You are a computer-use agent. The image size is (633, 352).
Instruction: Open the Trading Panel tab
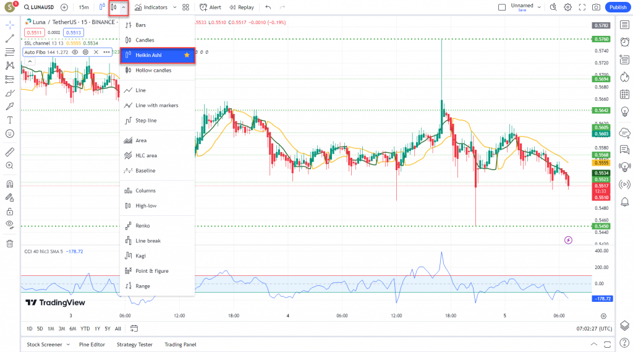coord(181,345)
